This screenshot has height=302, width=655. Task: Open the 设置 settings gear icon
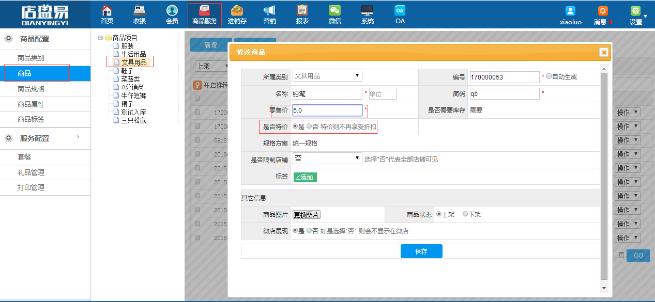(635, 11)
